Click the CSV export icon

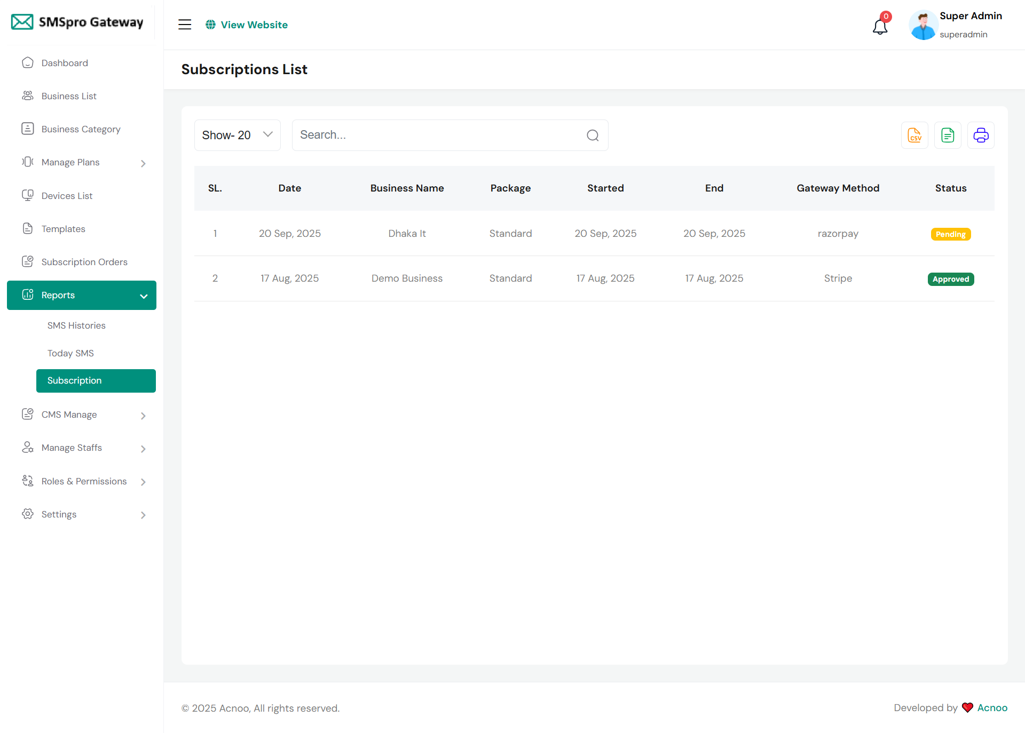coord(914,136)
